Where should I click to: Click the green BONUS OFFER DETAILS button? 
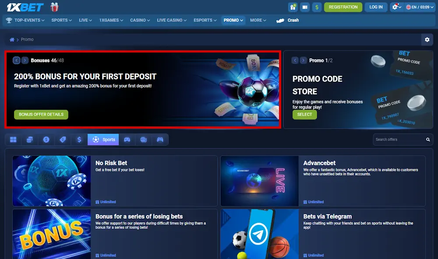(41, 114)
